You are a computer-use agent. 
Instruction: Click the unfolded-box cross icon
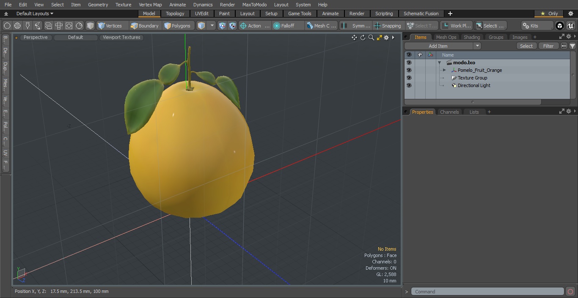point(59,26)
